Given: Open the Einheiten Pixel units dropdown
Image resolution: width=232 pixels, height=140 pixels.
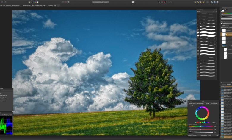Looking at the screenshot, I should (x=56, y=5).
